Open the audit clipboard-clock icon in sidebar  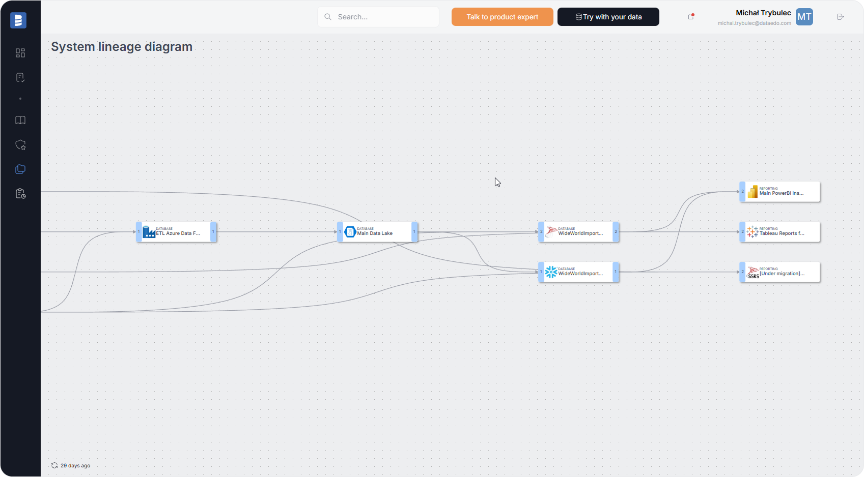[20, 193]
